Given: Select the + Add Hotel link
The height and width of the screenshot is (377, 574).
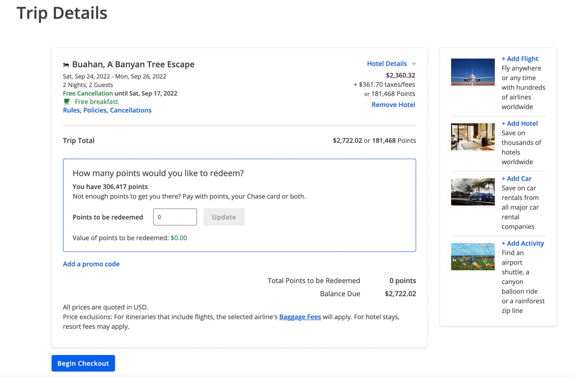Looking at the screenshot, I should [x=519, y=124].
